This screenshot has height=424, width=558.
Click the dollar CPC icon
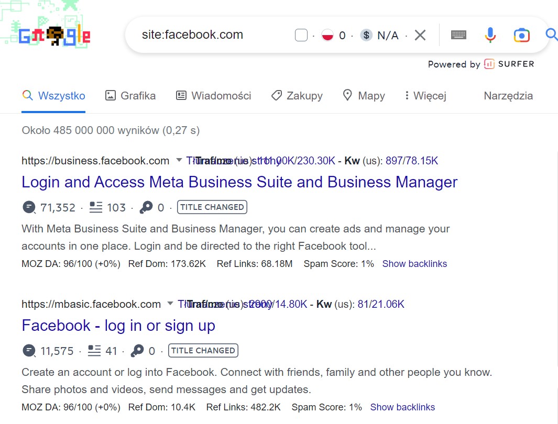[x=367, y=35]
